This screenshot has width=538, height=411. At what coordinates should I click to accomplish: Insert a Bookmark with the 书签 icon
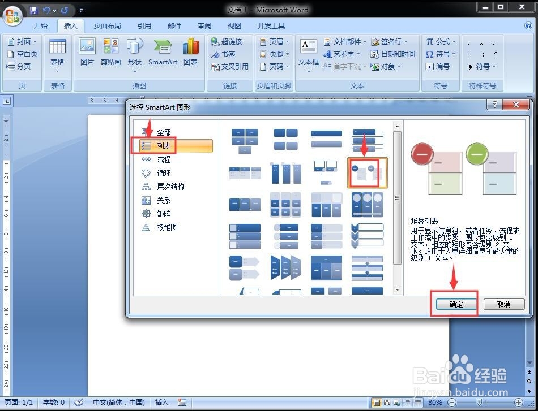click(x=225, y=54)
